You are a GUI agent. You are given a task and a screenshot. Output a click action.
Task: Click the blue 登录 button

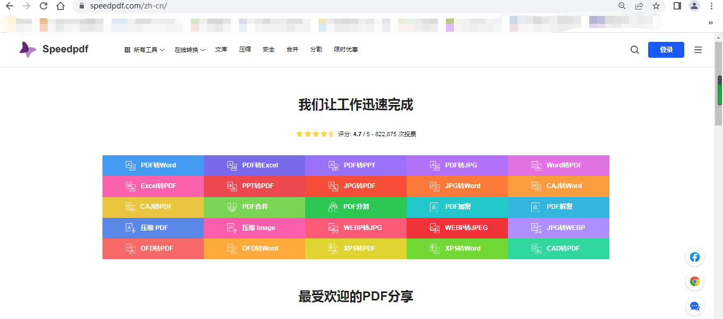click(666, 50)
